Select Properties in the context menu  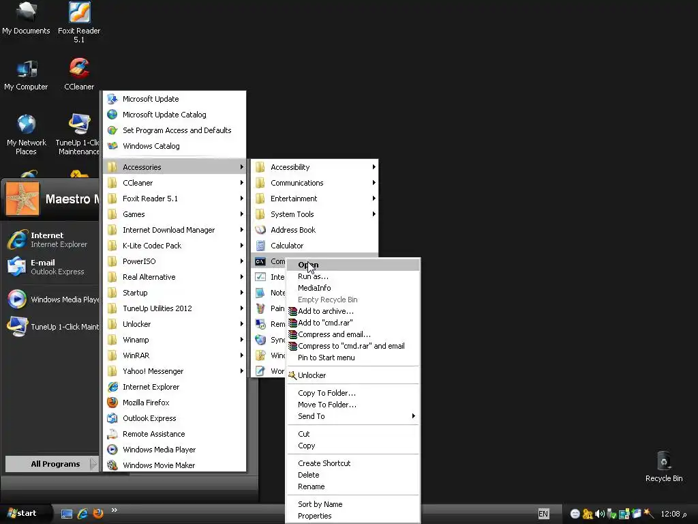click(x=352, y=516)
